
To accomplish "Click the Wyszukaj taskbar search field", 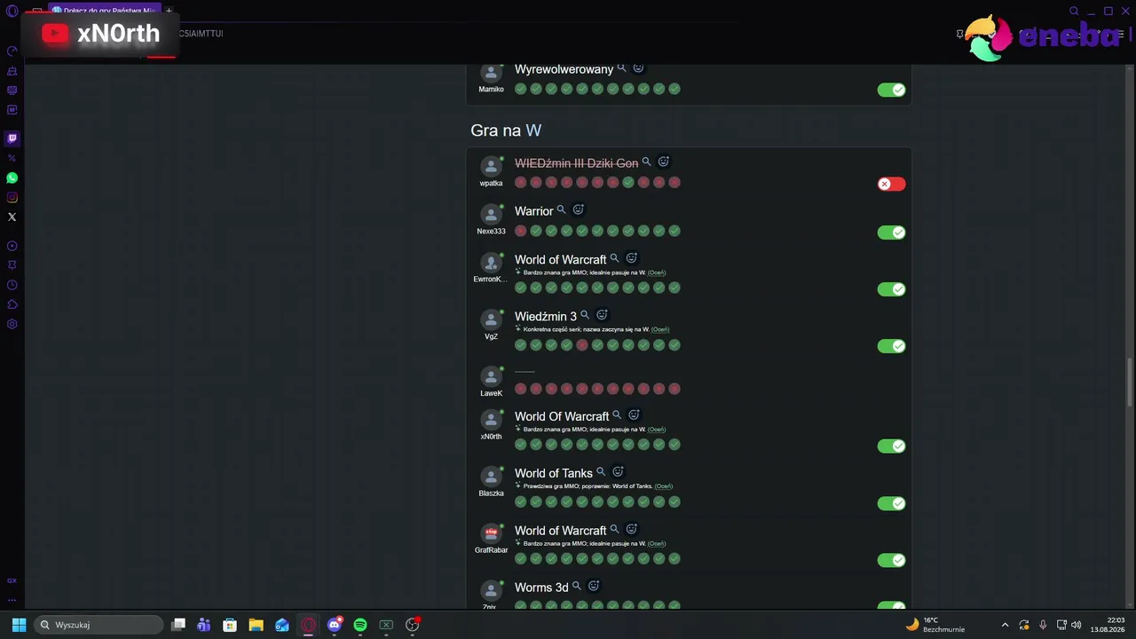I will (x=99, y=625).
